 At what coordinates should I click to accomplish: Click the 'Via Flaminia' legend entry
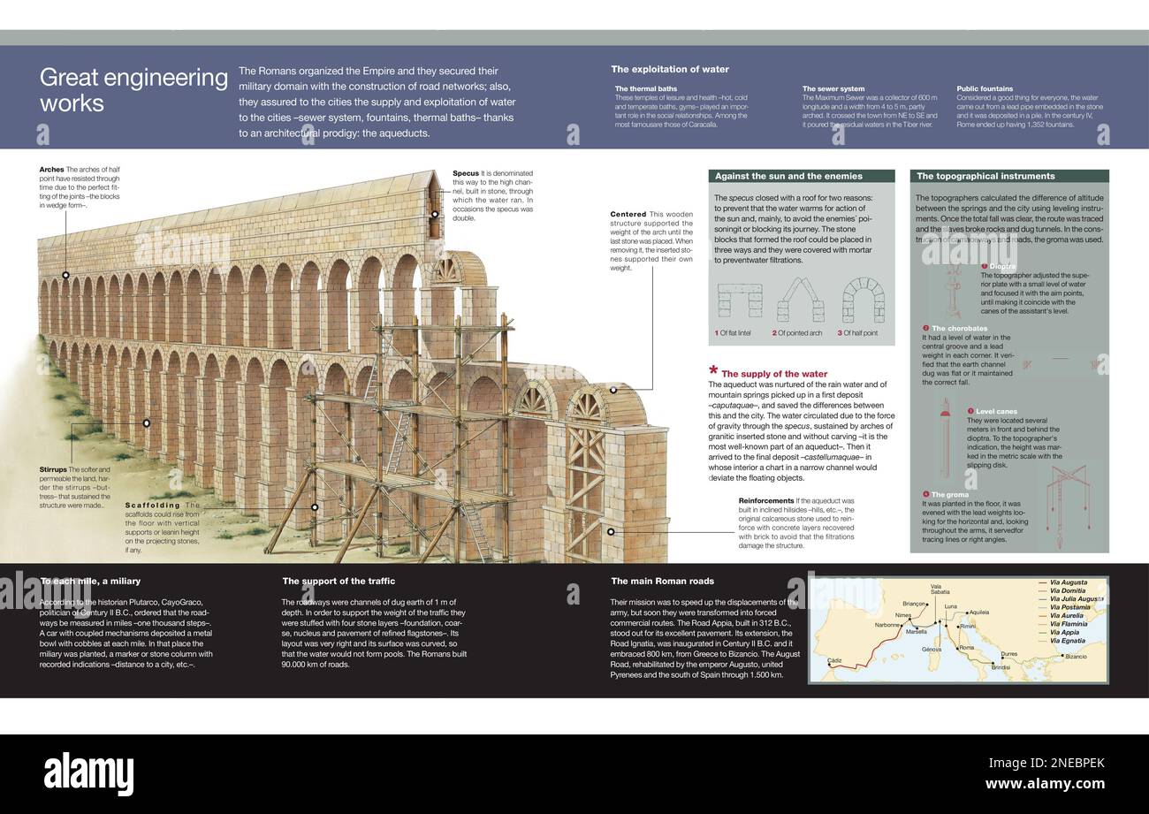(x=1069, y=624)
